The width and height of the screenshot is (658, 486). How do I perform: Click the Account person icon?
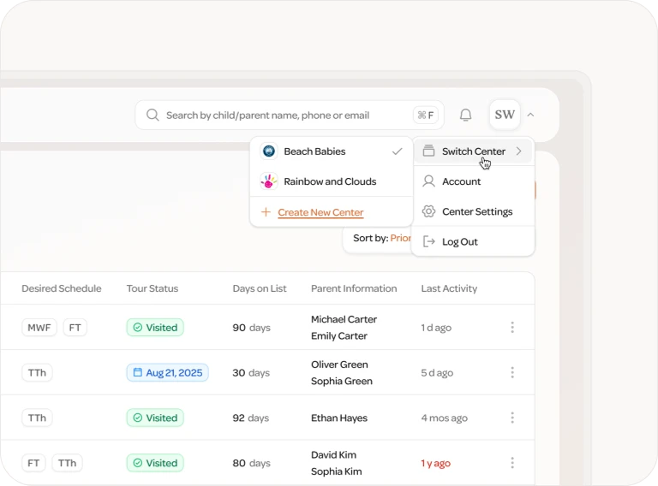point(428,181)
